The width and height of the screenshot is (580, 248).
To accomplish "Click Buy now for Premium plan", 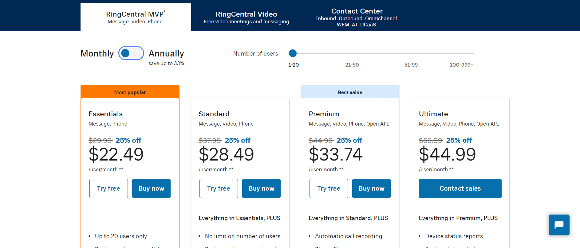I will [x=371, y=188].
